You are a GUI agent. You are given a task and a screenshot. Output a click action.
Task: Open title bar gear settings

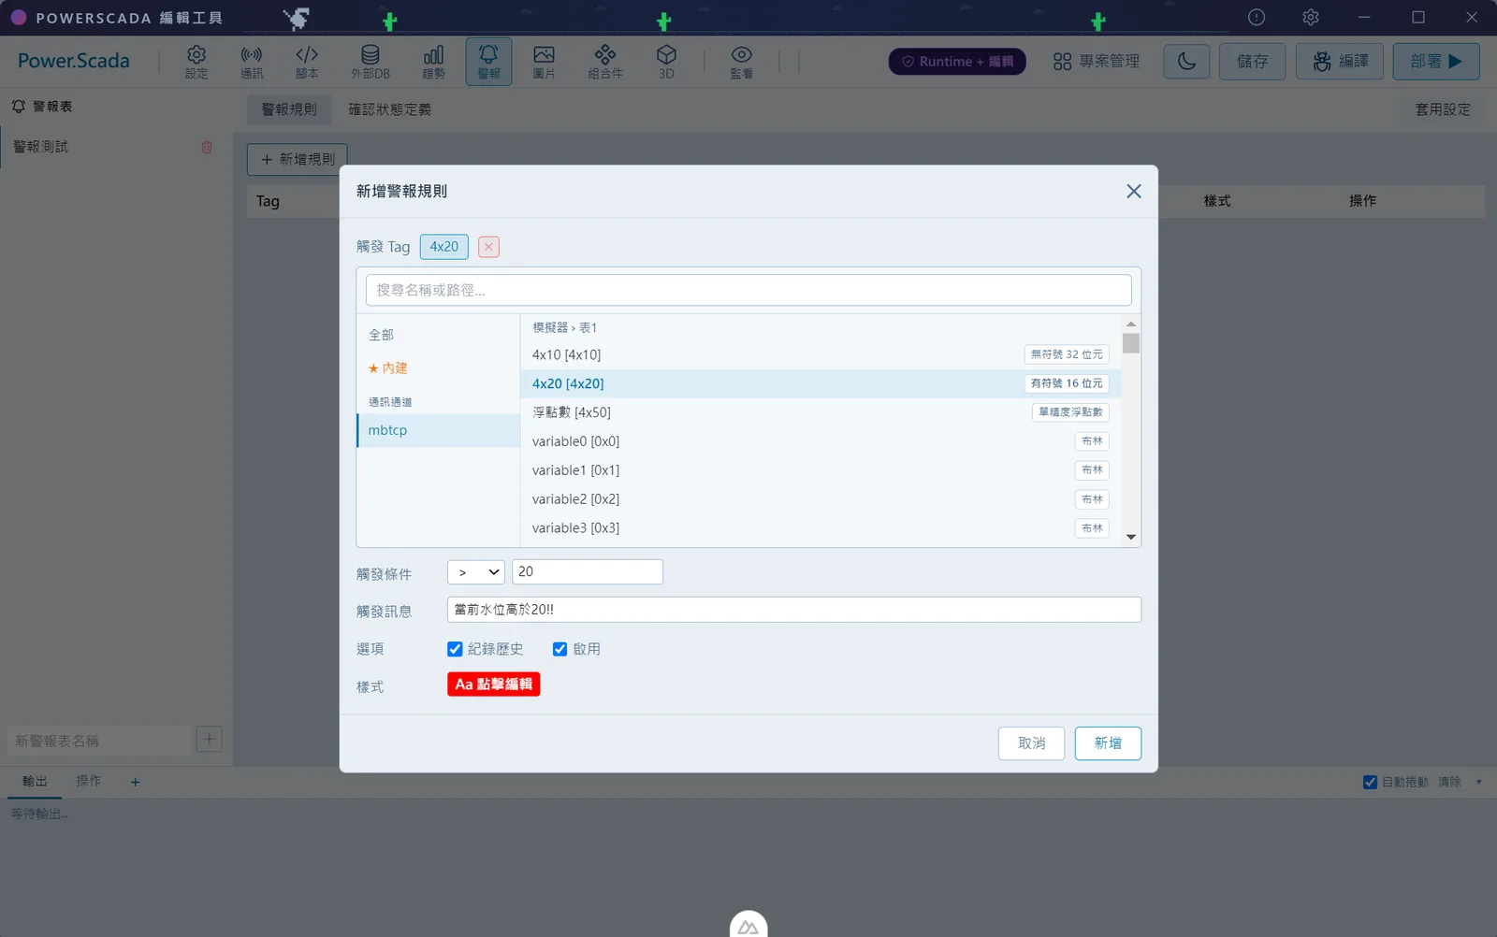(x=1311, y=17)
